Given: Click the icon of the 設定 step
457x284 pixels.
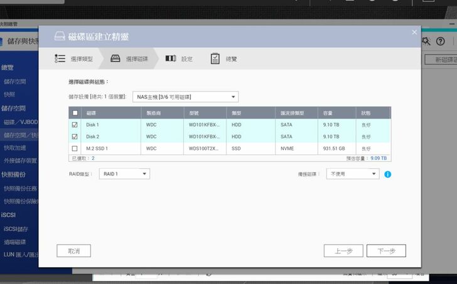Looking at the screenshot, I should pos(171,58).
